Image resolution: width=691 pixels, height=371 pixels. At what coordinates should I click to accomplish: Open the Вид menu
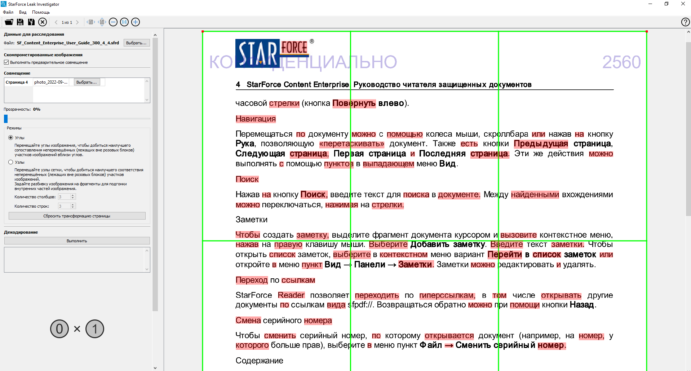coord(23,12)
